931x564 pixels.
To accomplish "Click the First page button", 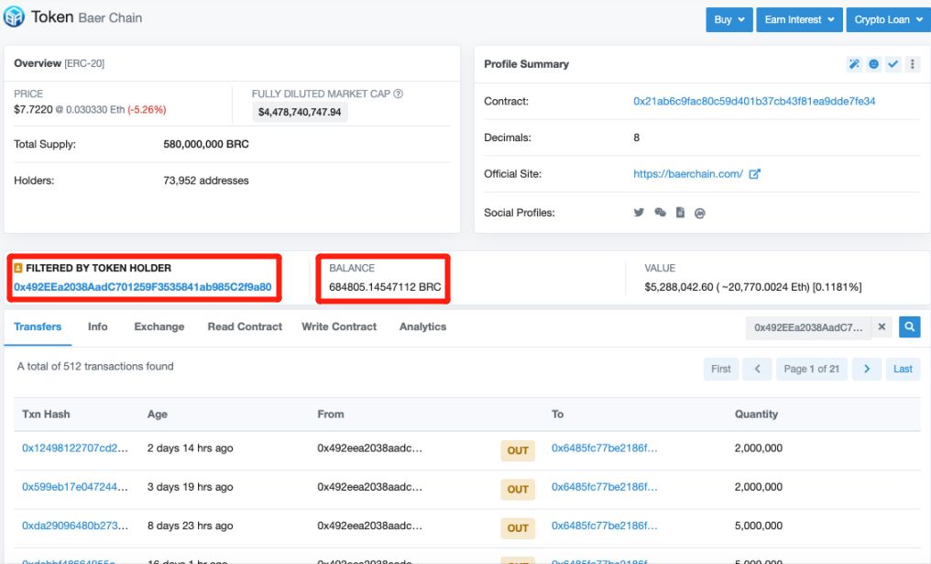I will [x=721, y=369].
